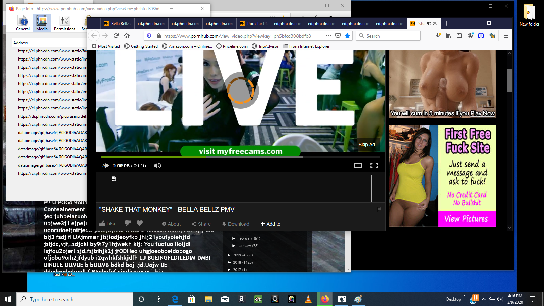544x306 pixels.
Task: Show hidden tray icons chevron
Action: (x=484, y=299)
